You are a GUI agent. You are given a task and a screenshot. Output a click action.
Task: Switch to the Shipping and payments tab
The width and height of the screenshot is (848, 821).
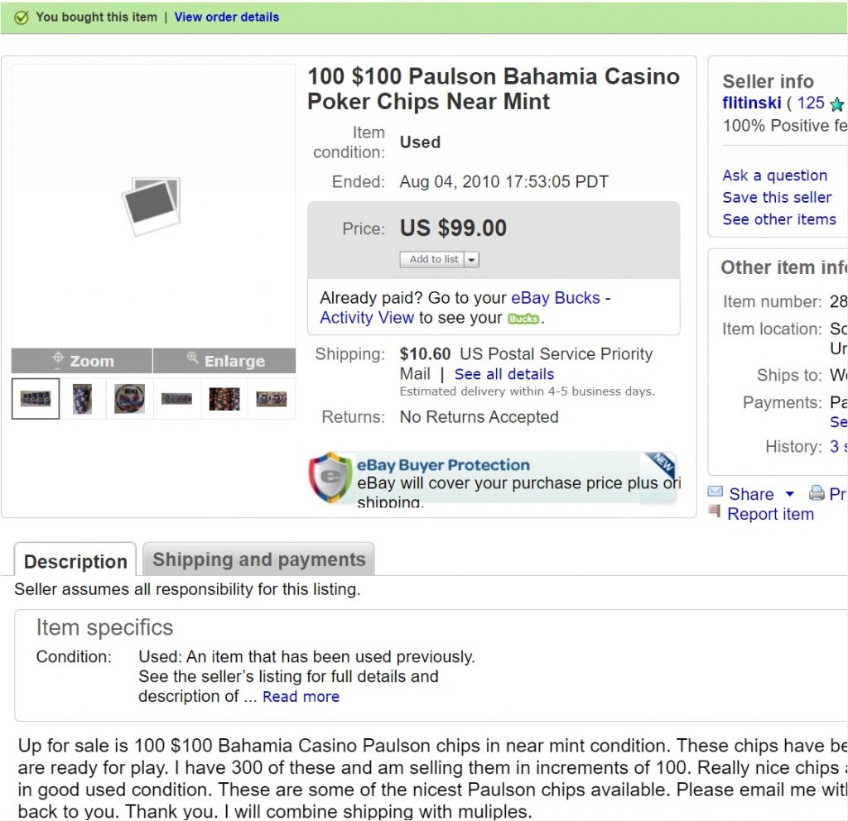coord(258,559)
